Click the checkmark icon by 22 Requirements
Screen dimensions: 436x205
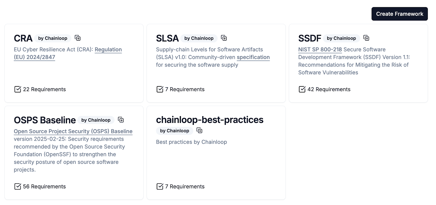(x=17, y=89)
